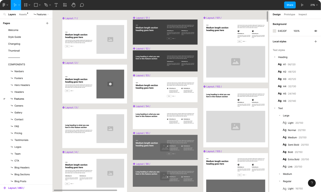Select the Pen tool
The image size is (321, 192).
point(46,5)
